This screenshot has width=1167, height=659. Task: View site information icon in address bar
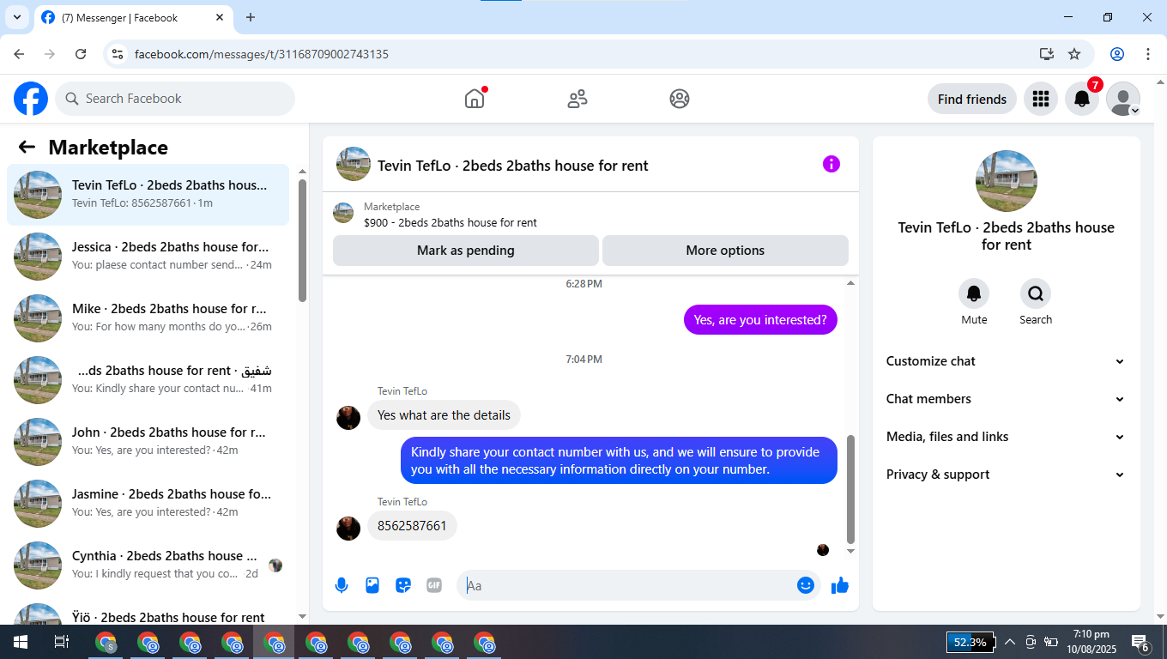point(118,54)
